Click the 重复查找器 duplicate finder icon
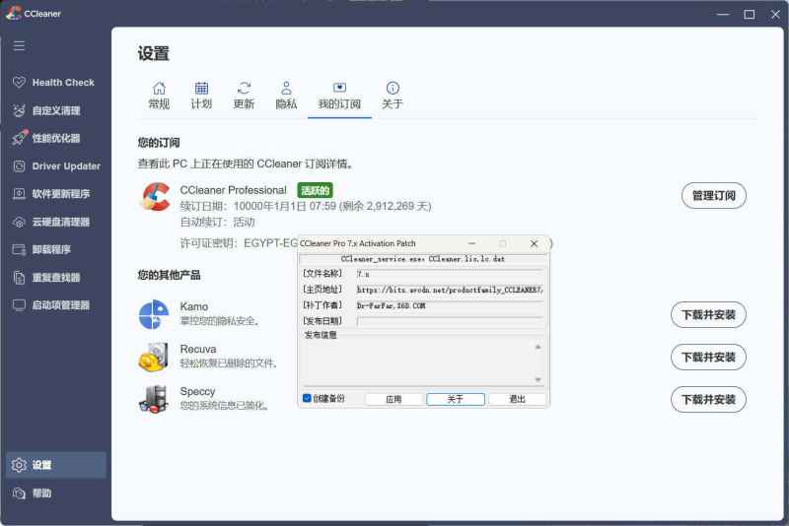 click(19, 278)
